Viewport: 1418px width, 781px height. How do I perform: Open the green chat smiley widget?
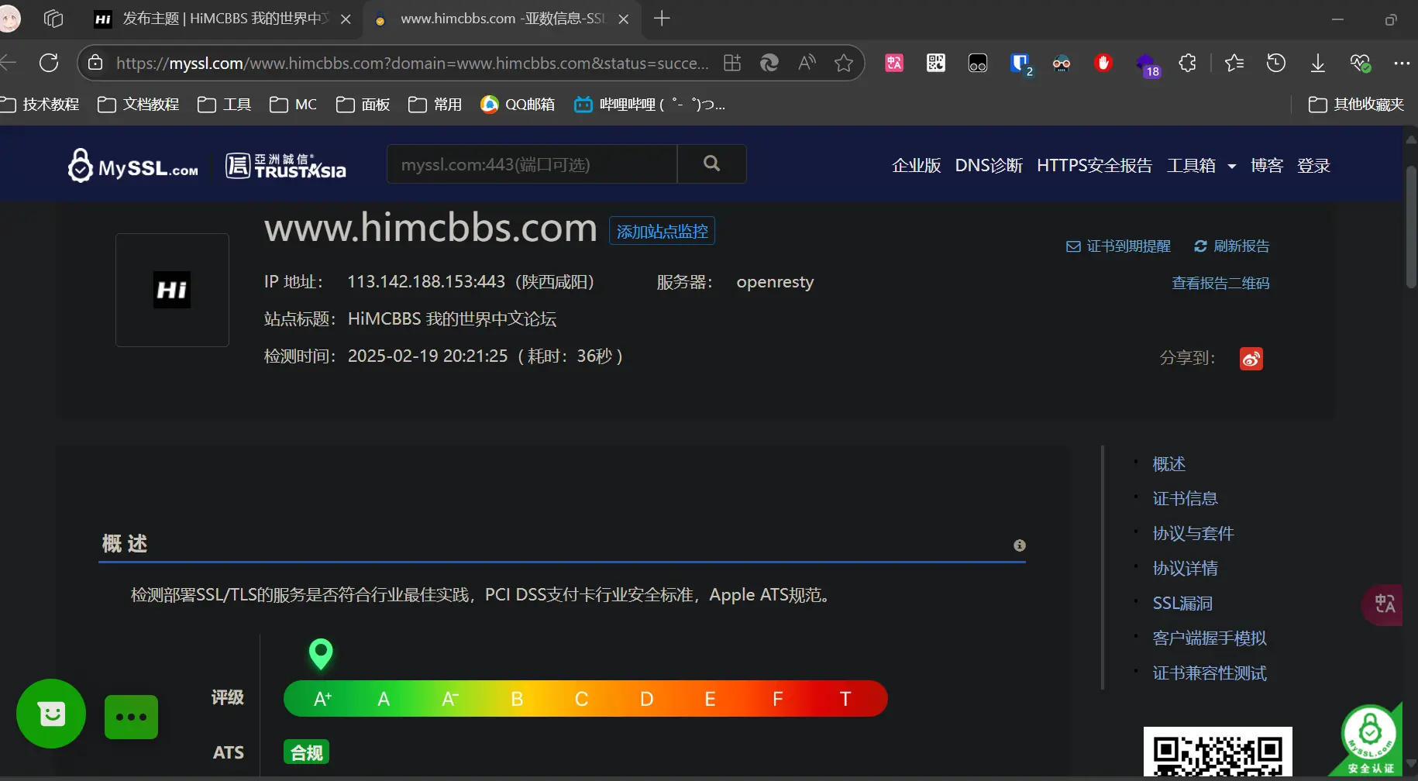tap(51, 714)
